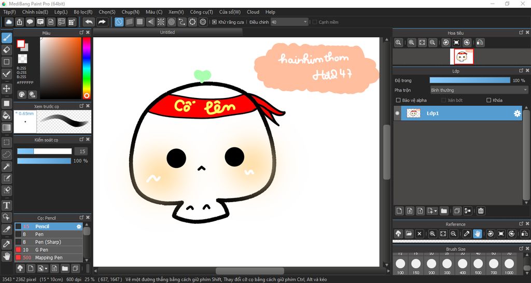Click the cloud icon in top toolbar

click(x=9, y=22)
